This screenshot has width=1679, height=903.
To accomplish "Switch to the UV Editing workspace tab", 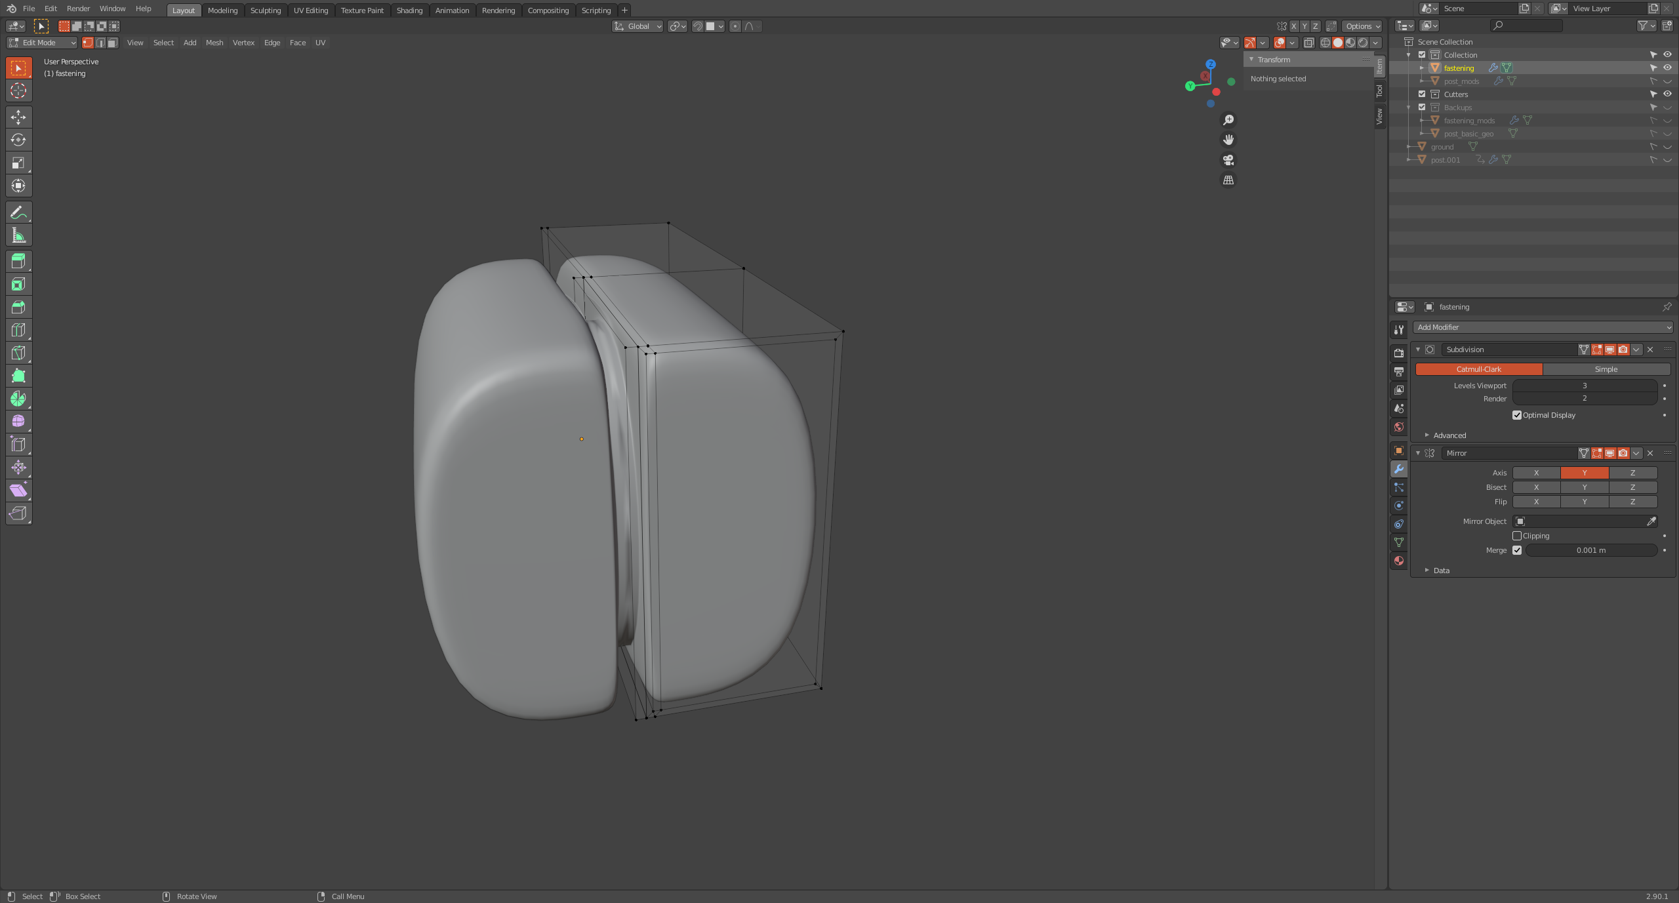I will point(311,10).
